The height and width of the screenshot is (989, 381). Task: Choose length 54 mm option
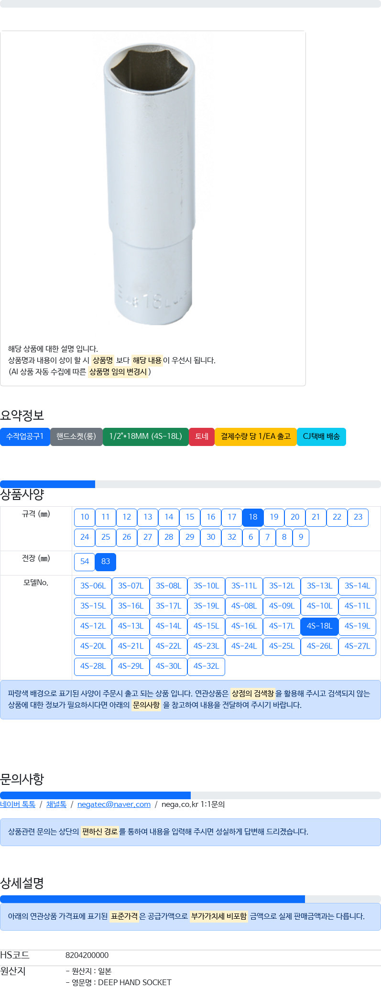(x=85, y=562)
